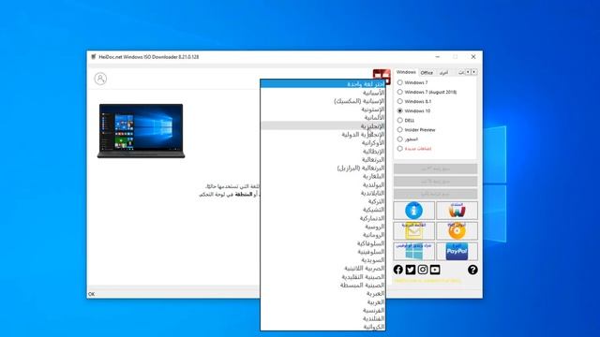This screenshot has height=337, width=600.
Task: Select الرومانية in the list
Action: [322, 235]
